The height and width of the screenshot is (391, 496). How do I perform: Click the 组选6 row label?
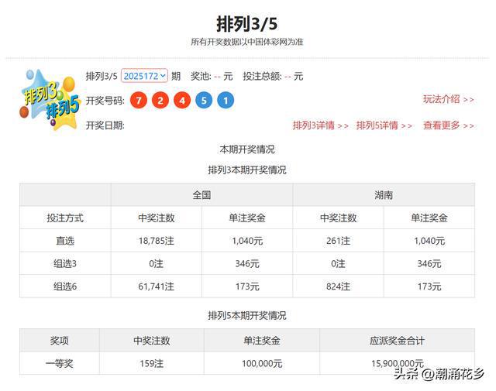(65, 286)
